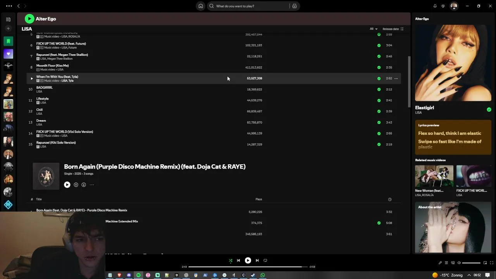This screenshot has height=279, width=496.
Task: Enter full screen mode icon
Action: pos(492,263)
